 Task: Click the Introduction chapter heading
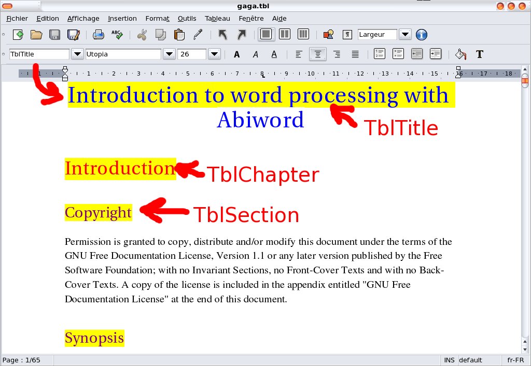(120, 168)
